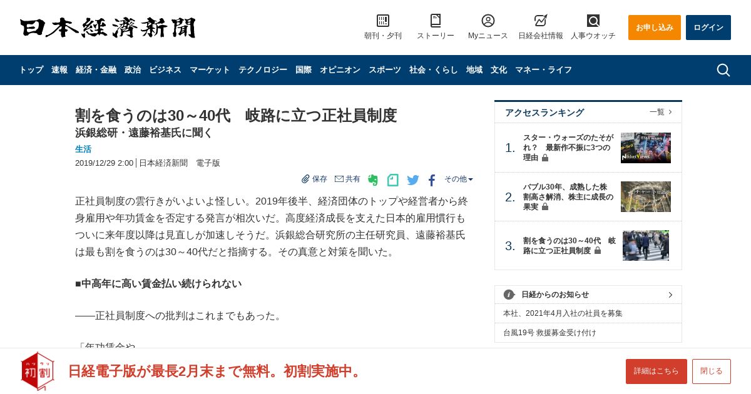This screenshot has height=394, width=751.
Task: Expand the その他 share dropdown
Action: 459,179
